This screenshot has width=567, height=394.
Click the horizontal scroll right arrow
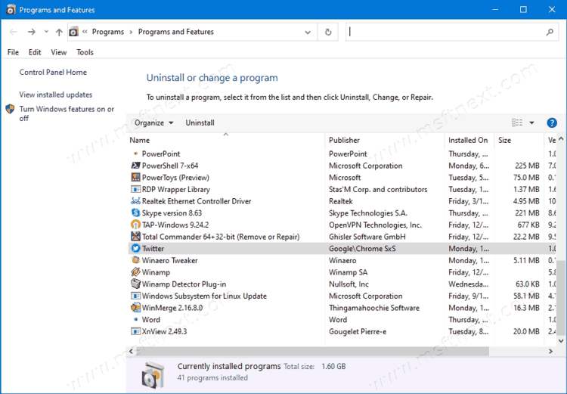[x=550, y=351]
